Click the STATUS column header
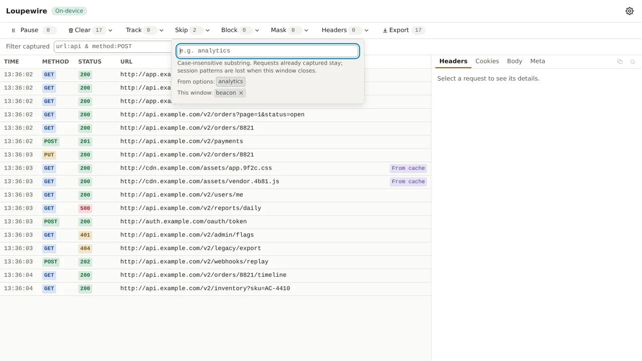Image resolution: width=642 pixels, height=361 pixels. click(90, 62)
